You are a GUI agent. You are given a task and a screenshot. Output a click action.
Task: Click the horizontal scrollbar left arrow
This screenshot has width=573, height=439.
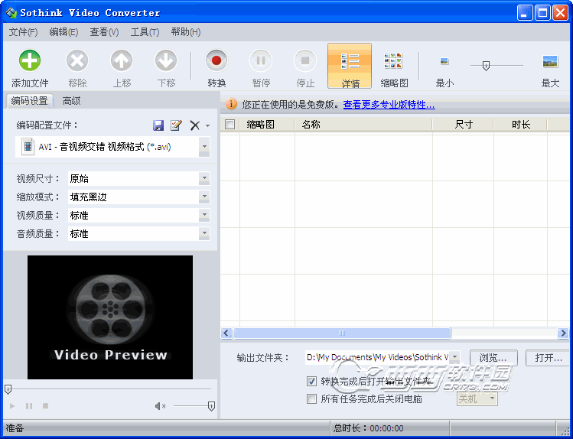click(226, 333)
